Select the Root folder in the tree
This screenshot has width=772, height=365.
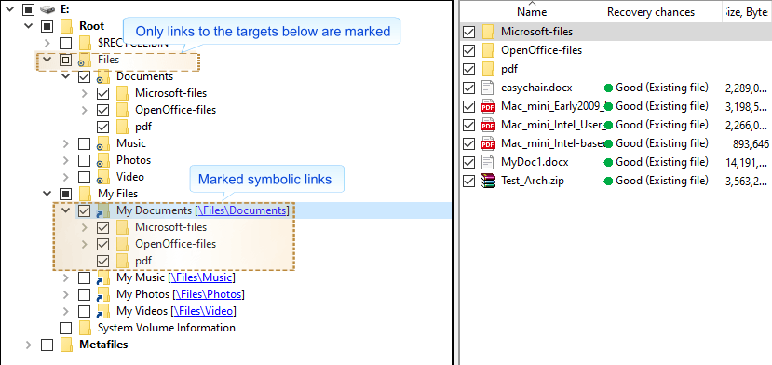click(91, 26)
